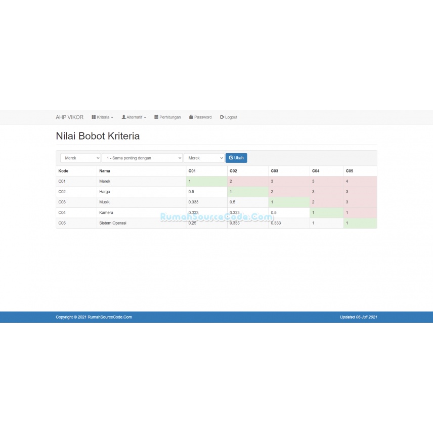This screenshot has height=433, width=433.
Task: Click the Updated 06 Juli 2021 footer text
Action: tap(359, 317)
